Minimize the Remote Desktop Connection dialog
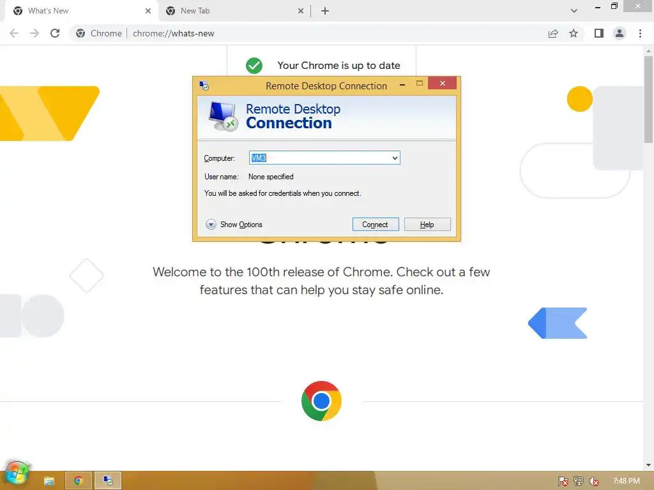Image resolution: width=654 pixels, height=490 pixels. (402, 85)
